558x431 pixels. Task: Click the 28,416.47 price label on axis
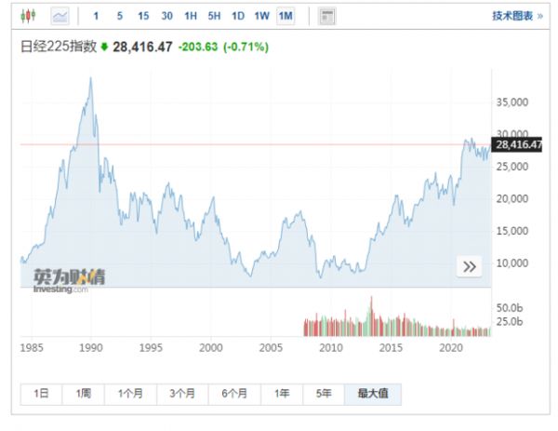(x=518, y=145)
